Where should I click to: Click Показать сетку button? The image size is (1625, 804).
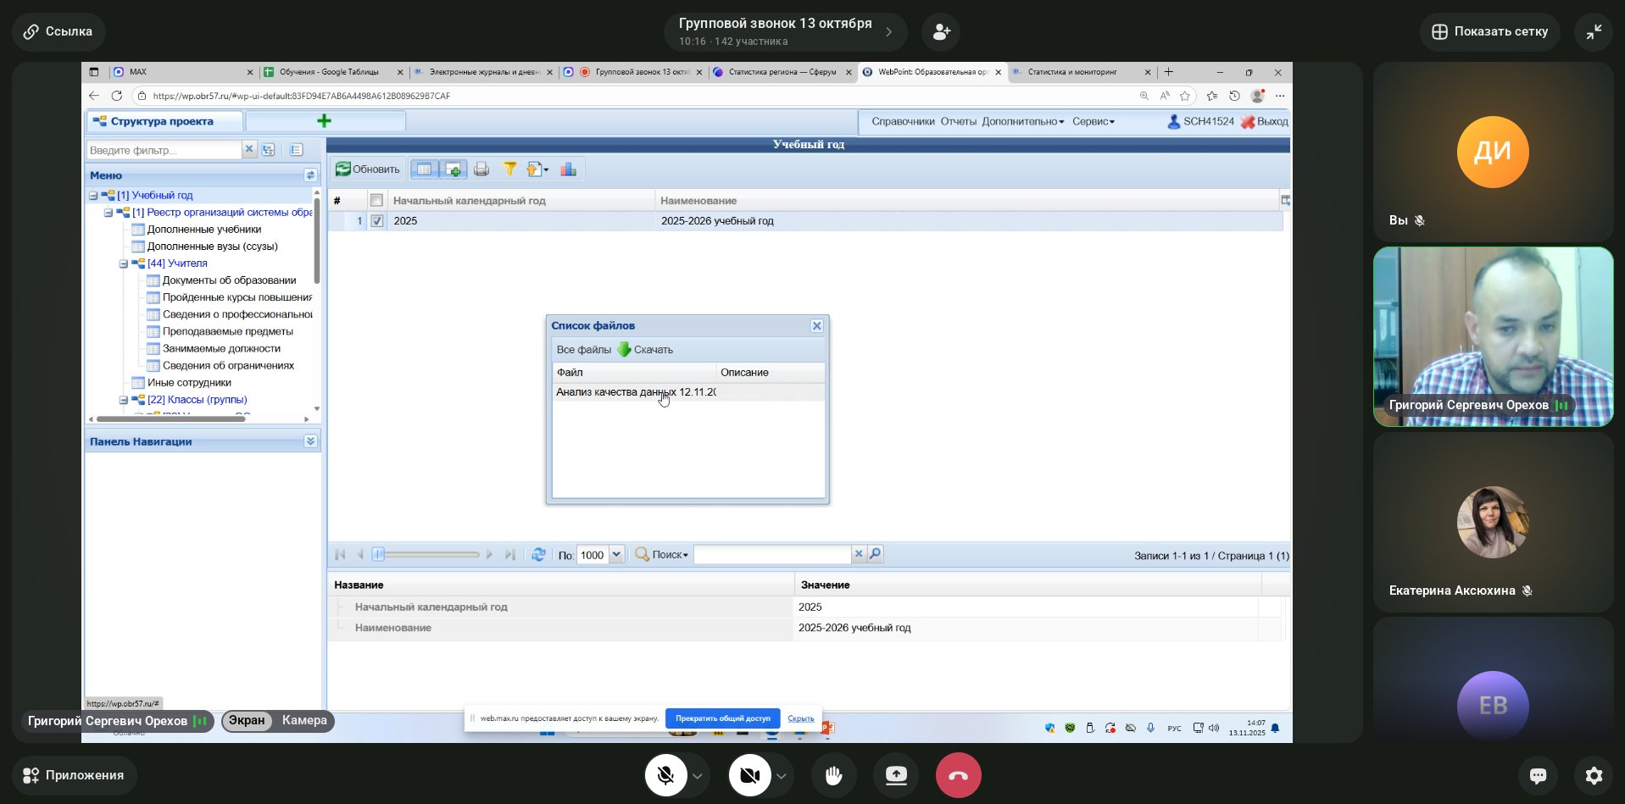point(1489,32)
